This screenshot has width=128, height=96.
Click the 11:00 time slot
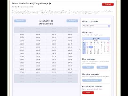(x=22, y=44)
